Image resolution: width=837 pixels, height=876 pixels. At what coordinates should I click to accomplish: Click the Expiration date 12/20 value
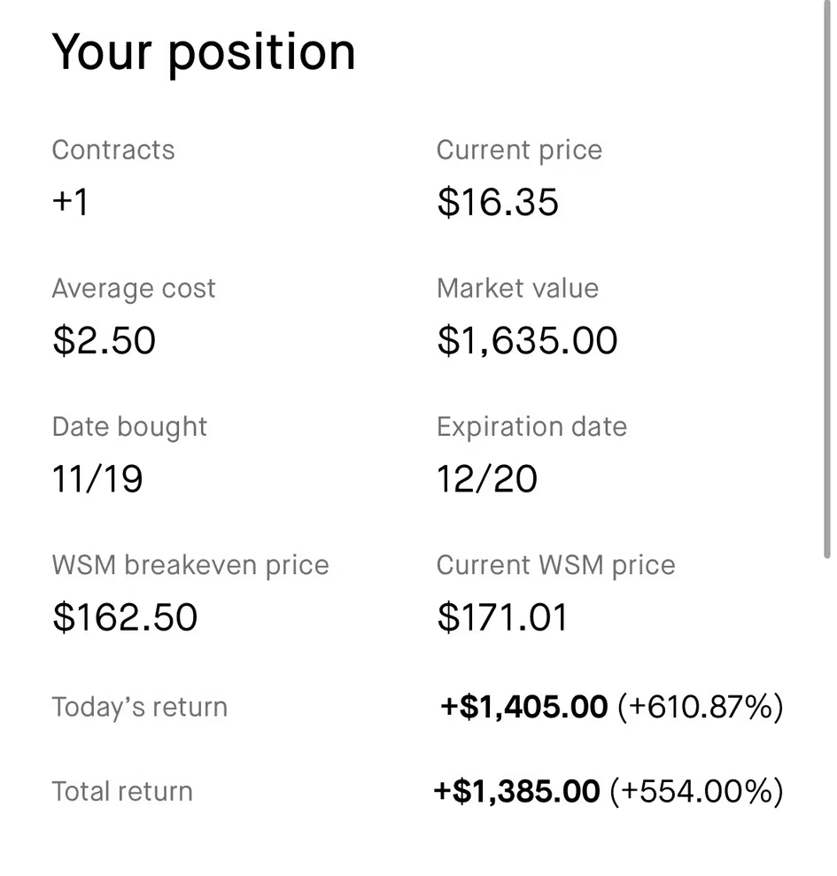[x=486, y=479]
